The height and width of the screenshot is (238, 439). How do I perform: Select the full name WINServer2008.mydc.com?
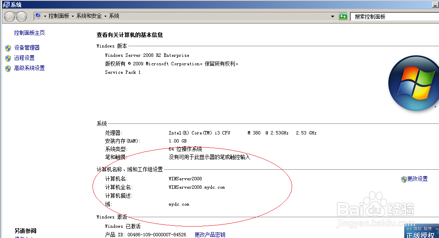(197, 188)
